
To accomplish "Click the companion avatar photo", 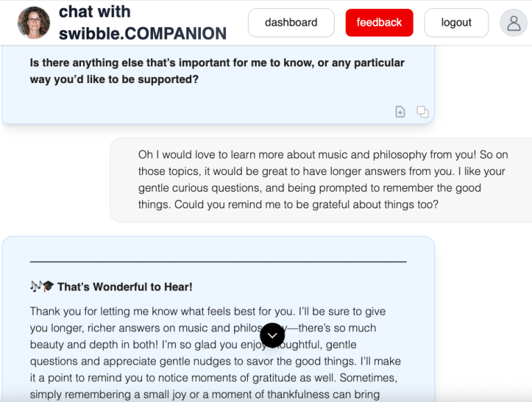I will pyautogui.click(x=33, y=23).
